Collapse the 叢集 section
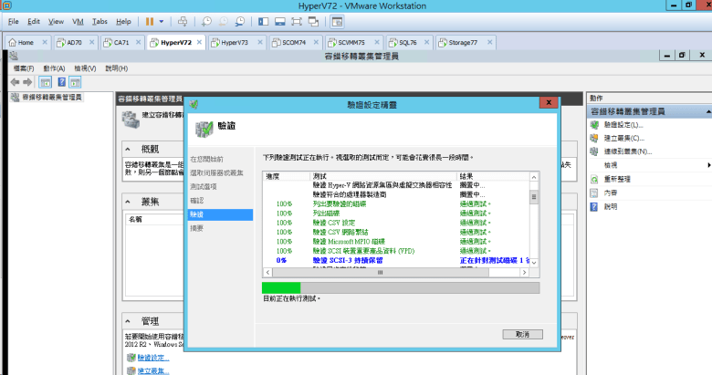The image size is (712, 375). [131, 202]
